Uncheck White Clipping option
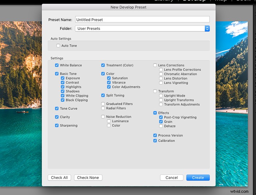The height and width of the screenshot is (195, 256). point(63,96)
